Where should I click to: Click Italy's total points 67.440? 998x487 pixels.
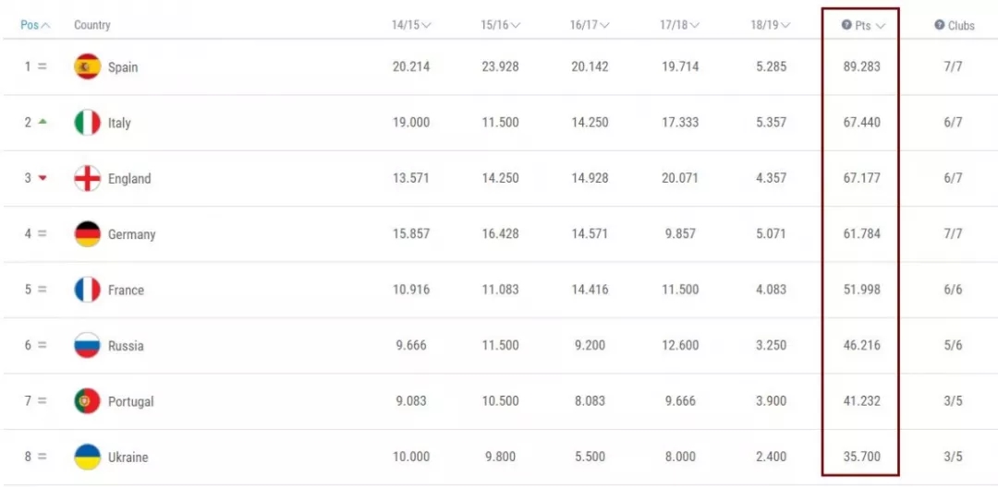click(862, 123)
